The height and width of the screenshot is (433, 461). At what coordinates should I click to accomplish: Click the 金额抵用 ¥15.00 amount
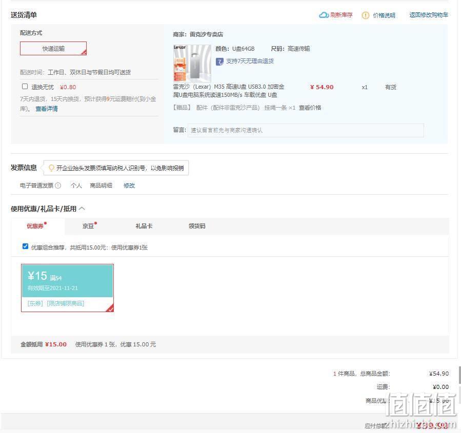[56, 344]
